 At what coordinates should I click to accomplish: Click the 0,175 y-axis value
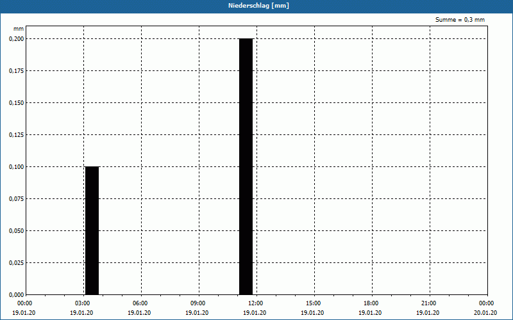click(x=17, y=71)
